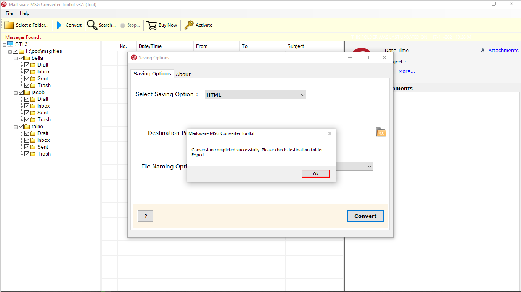The width and height of the screenshot is (521, 292).
Task: Click the browse destination folder icon
Action: 381,132
